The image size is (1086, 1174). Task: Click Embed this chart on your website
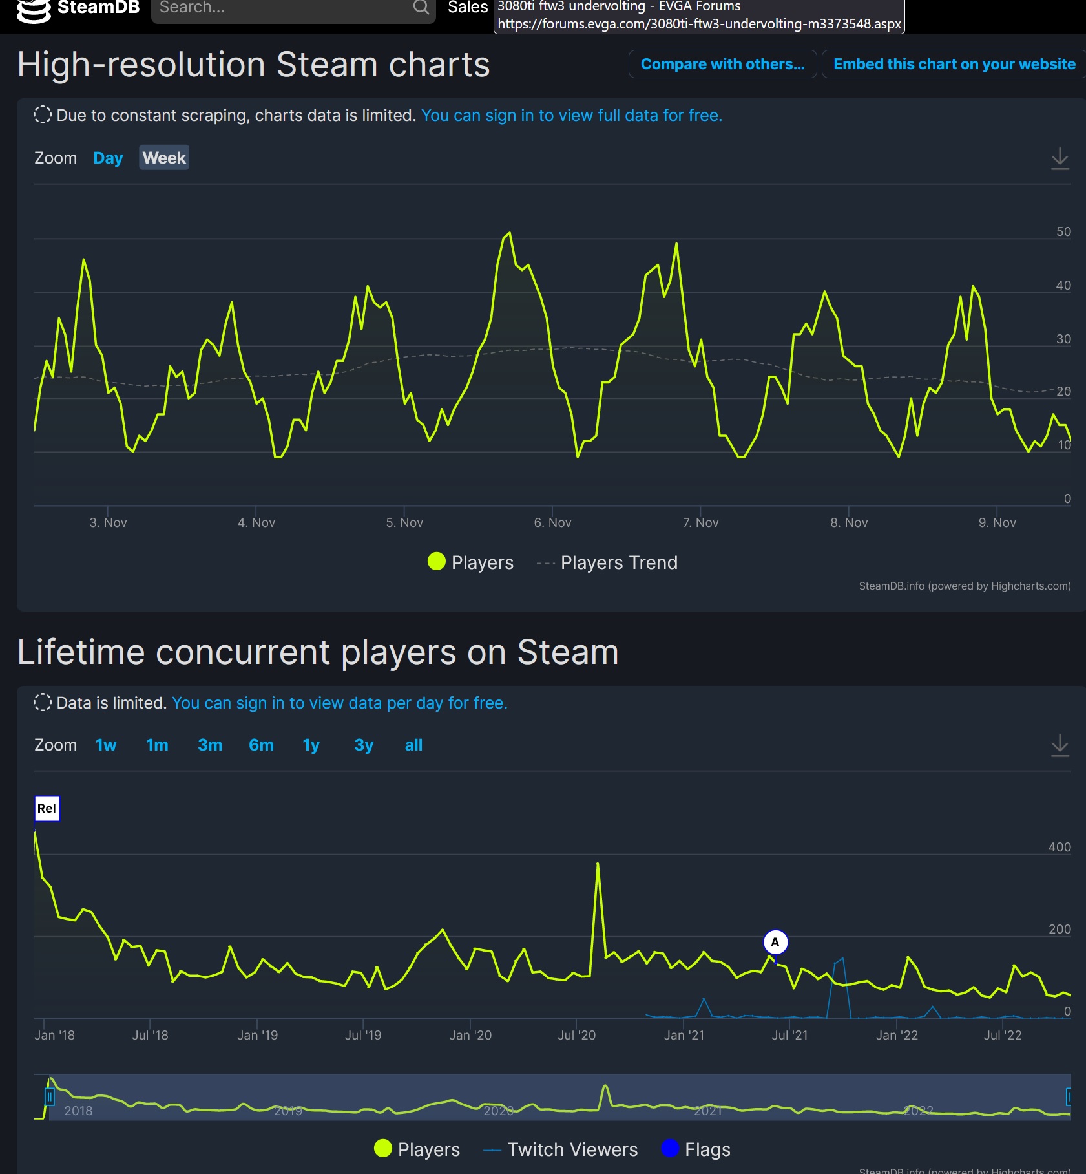tap(954, 64)
